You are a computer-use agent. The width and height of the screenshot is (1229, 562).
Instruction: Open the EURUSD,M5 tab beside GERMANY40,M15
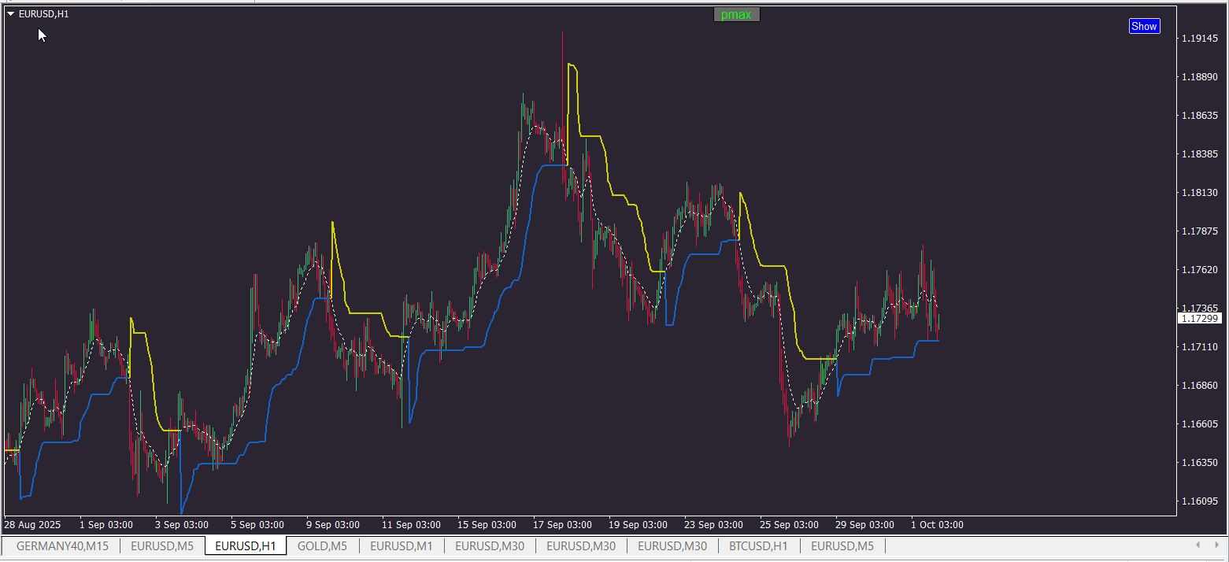click(162, 545)
